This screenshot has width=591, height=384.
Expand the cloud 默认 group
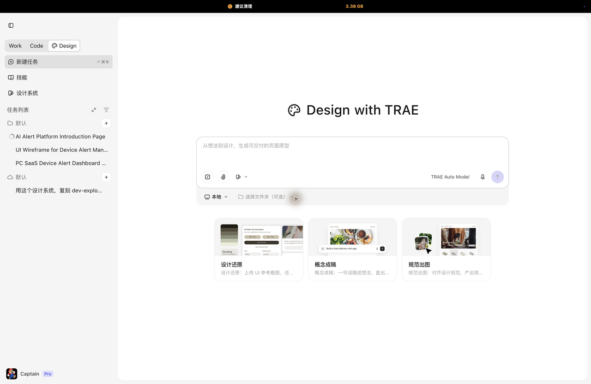point(17,177)
